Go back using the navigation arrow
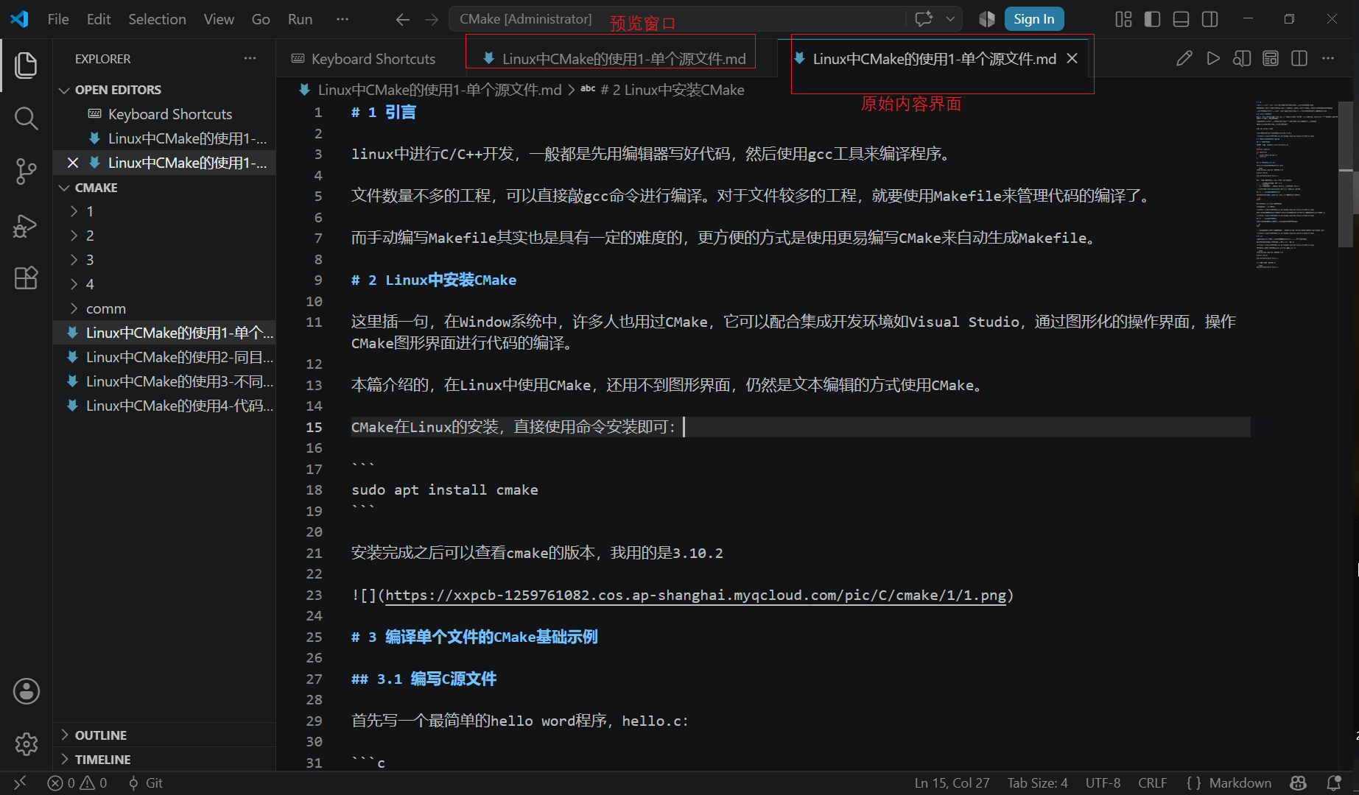Viewport: 1359px width, 795px height. coord(402,20)
